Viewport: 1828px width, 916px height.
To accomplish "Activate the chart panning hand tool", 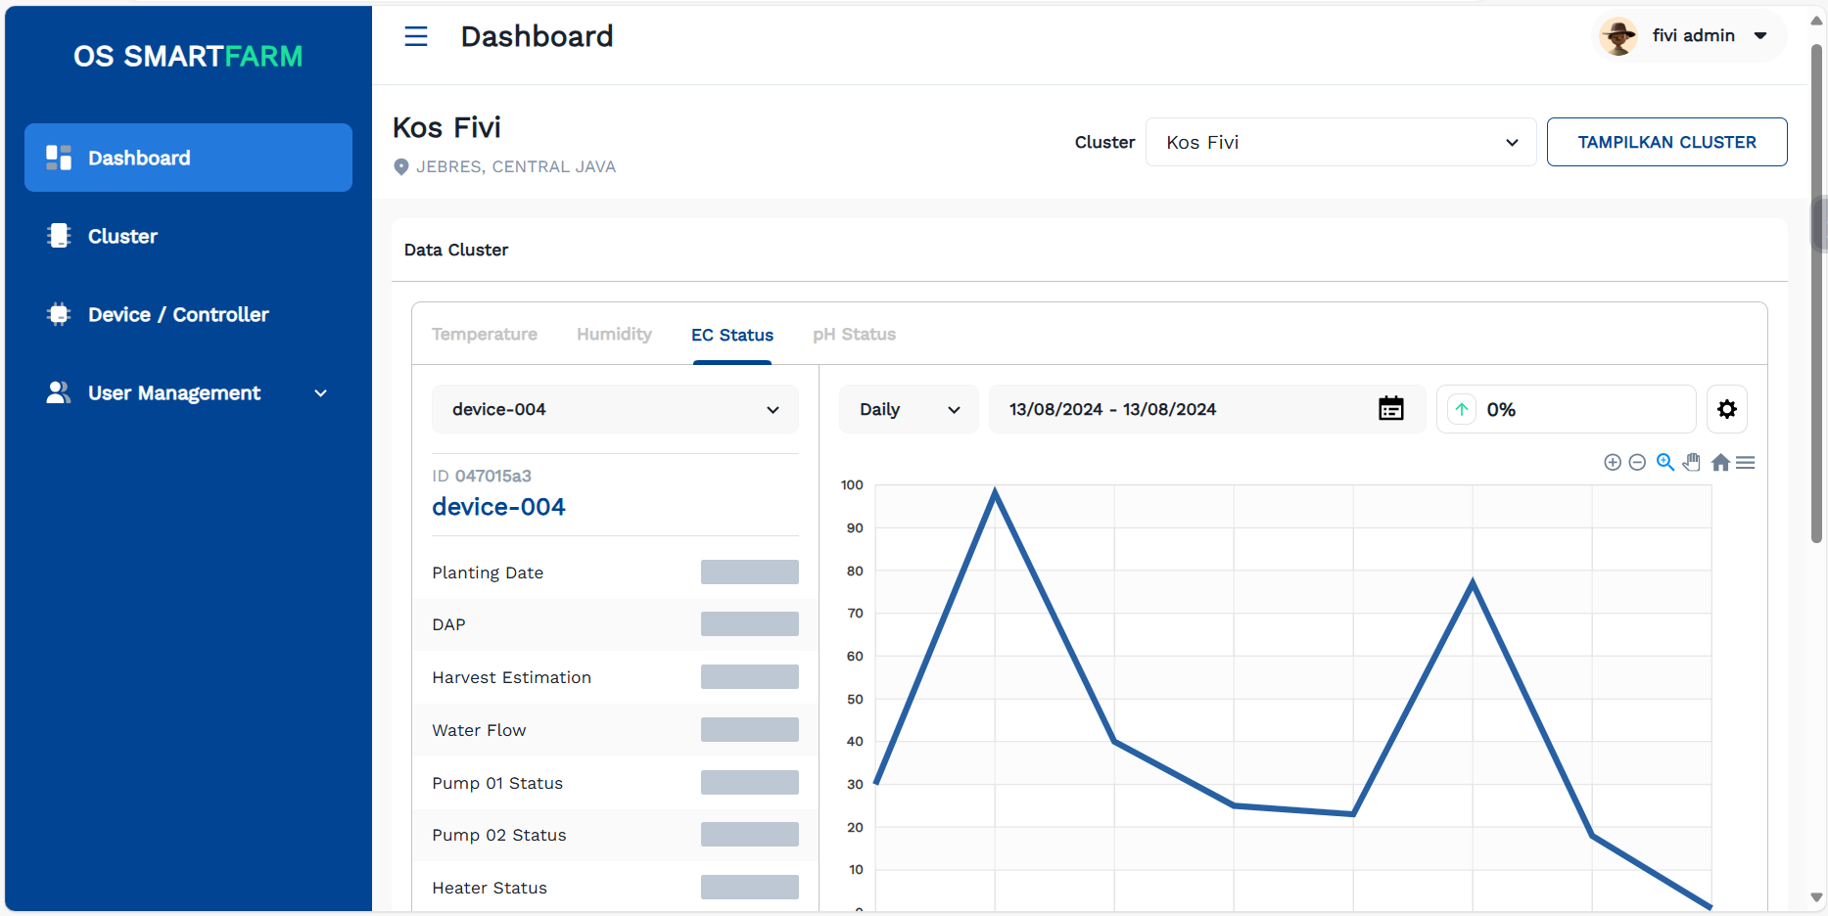I will [1692, 463].
